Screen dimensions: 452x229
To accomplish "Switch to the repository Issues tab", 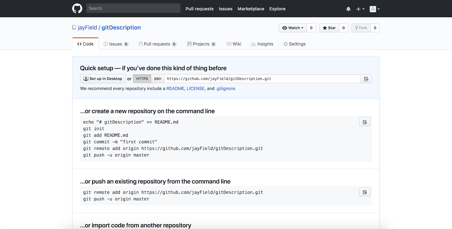I will [x=116, y=44].
